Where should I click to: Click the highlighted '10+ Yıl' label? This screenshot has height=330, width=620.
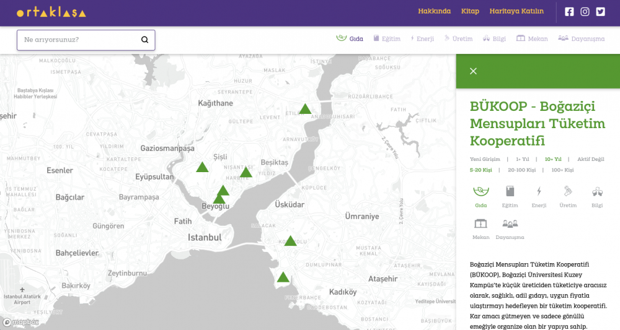pos(553,159)
